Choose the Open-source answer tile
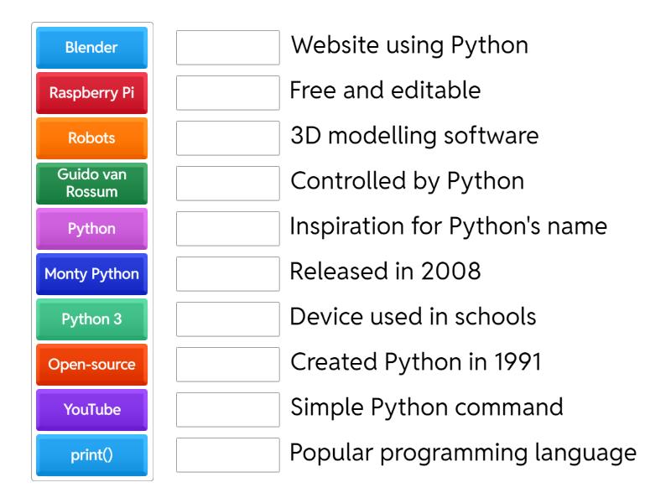Screen dimensions: 671x503 click(x=91, y=365)
